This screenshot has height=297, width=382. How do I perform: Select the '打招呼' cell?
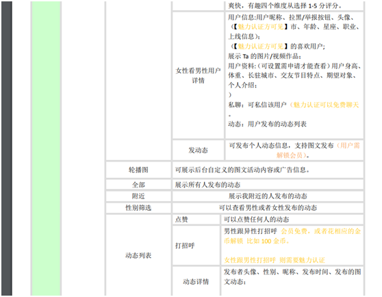[196, 246]
